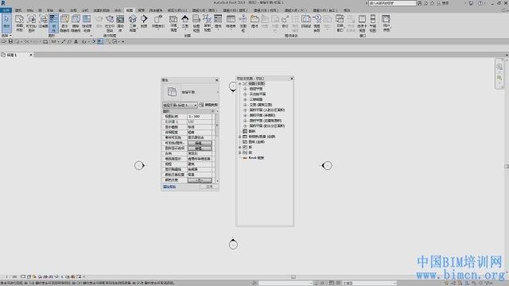Viewport: 509px width, 286px height.
Task: Select the Modify tool in the ribbon
Action: click(x=6, y=23)
